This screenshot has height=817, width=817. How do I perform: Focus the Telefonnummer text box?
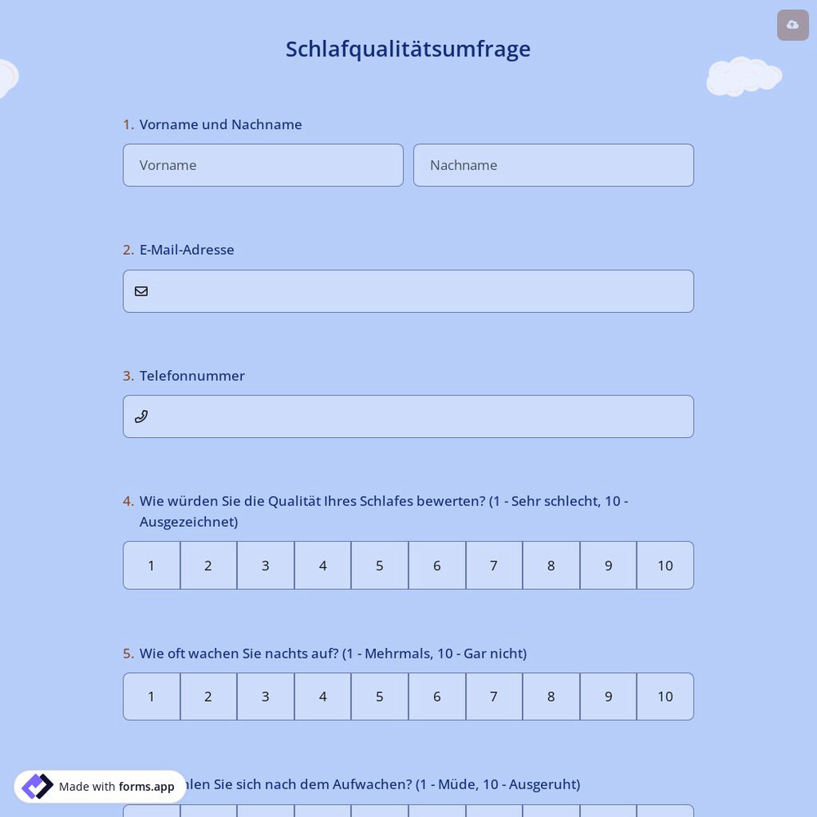click(408, 416)
